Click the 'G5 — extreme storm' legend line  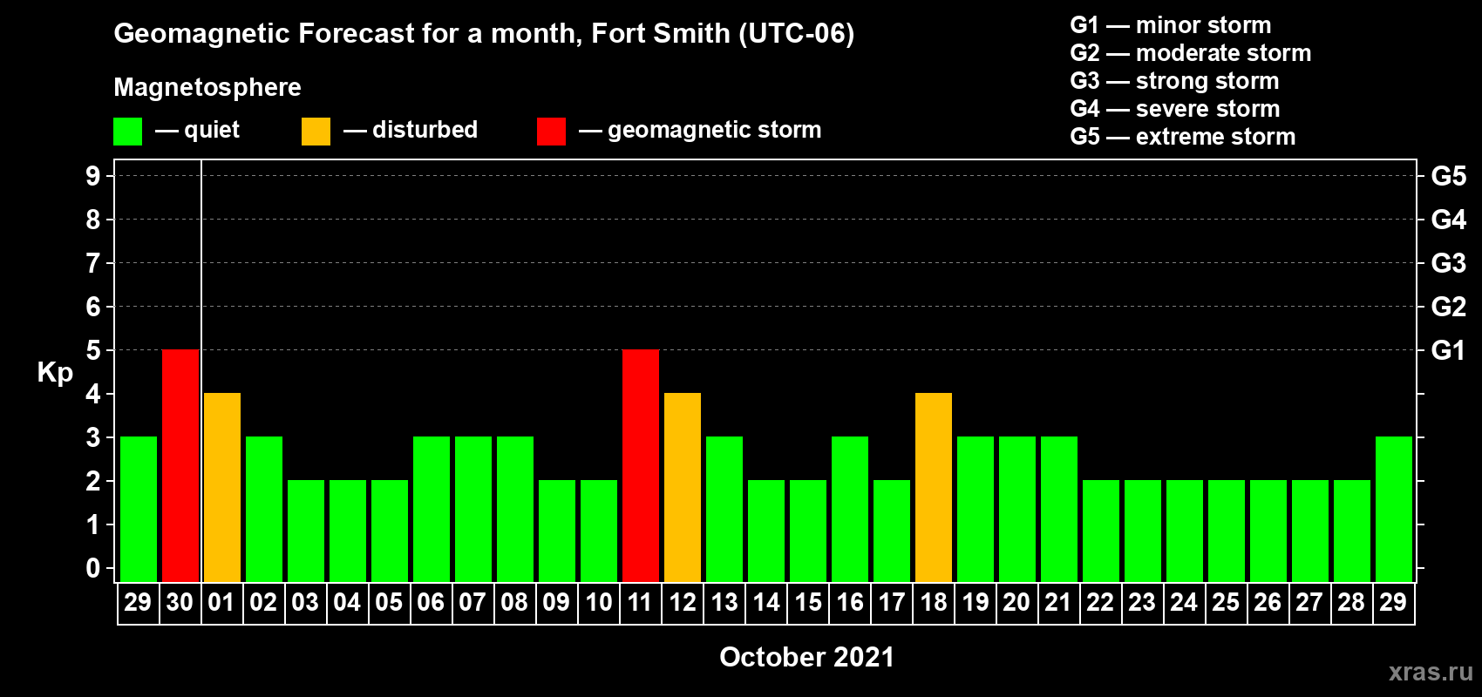tap(1183, 137)
